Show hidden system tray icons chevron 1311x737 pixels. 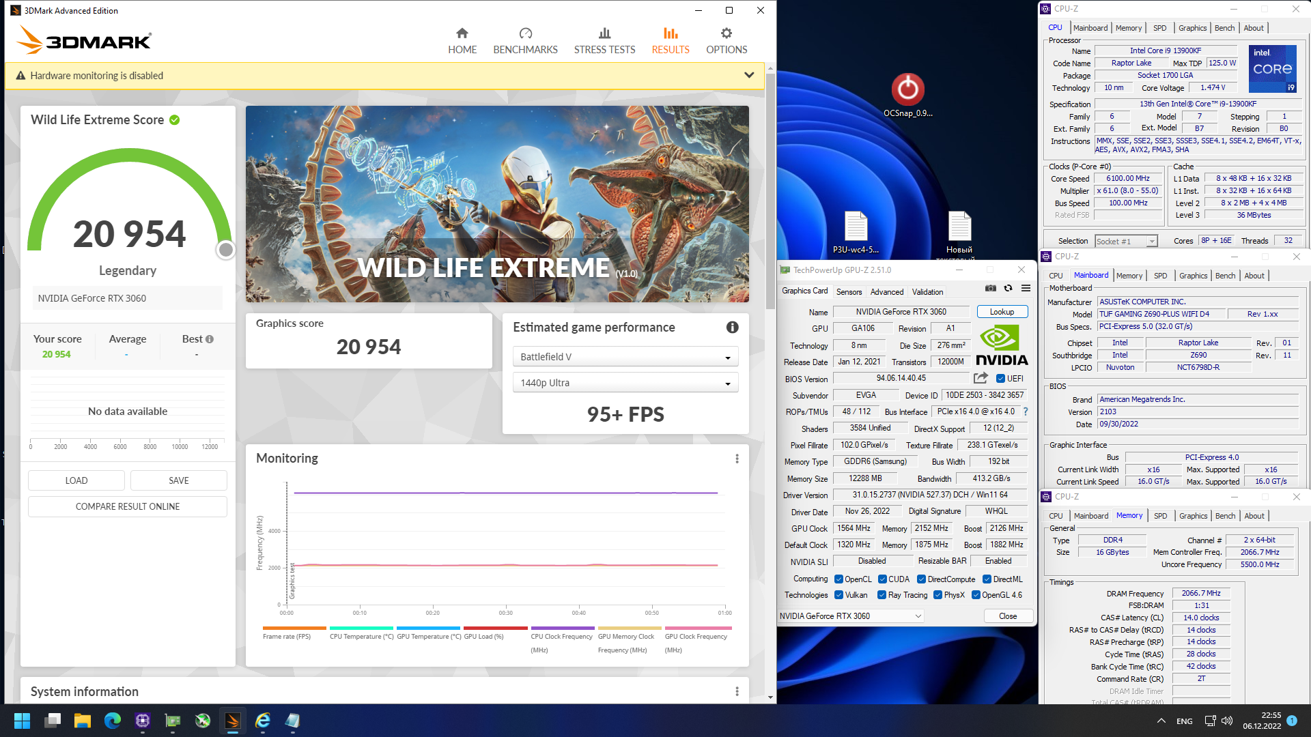[x=1161, y=721]
